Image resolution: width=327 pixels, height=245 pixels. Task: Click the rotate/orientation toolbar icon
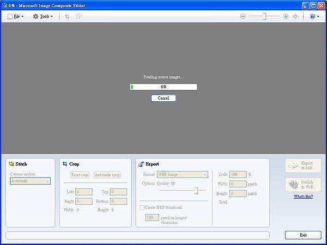[79, 16]
